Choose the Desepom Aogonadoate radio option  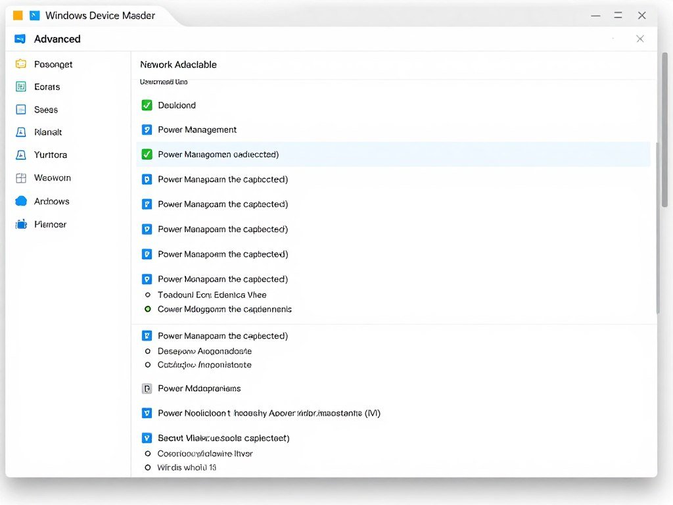click(147, 352)
